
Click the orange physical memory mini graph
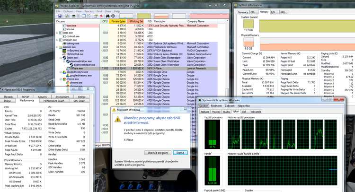click(x=161, y=16)
